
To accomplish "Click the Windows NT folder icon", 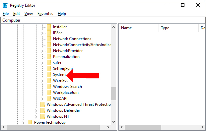I will pos(42,116).
